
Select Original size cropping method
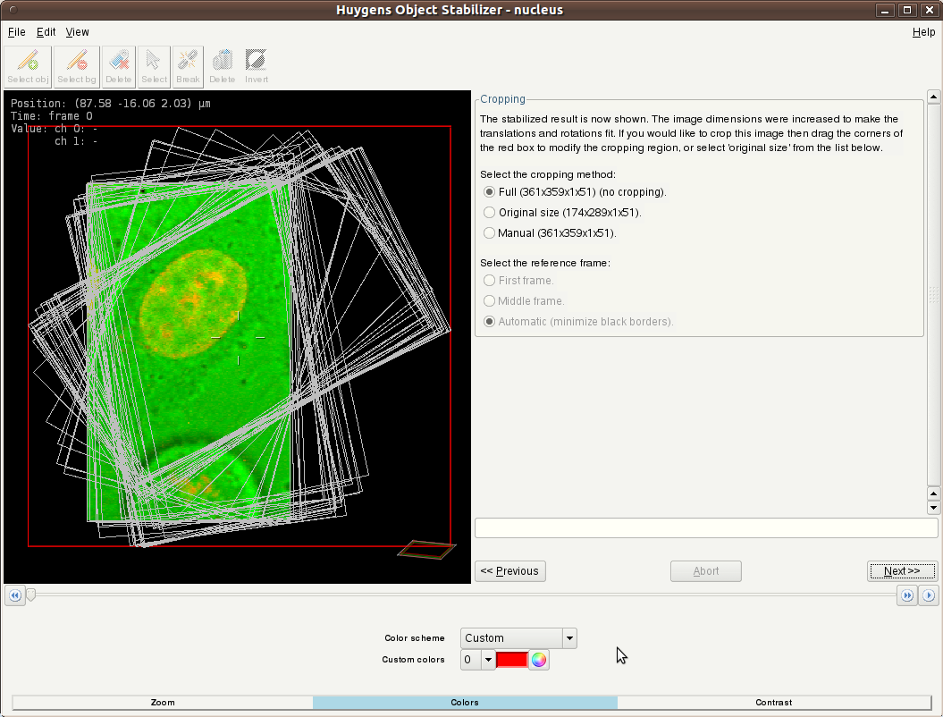coord(489,213)
